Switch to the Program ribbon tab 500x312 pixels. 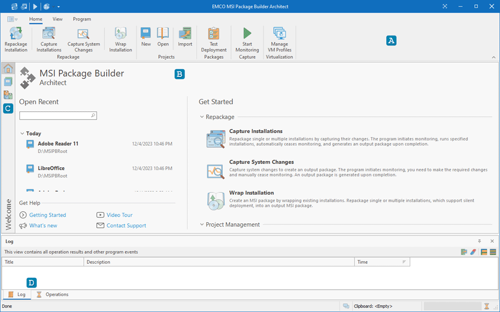point(82,19)
